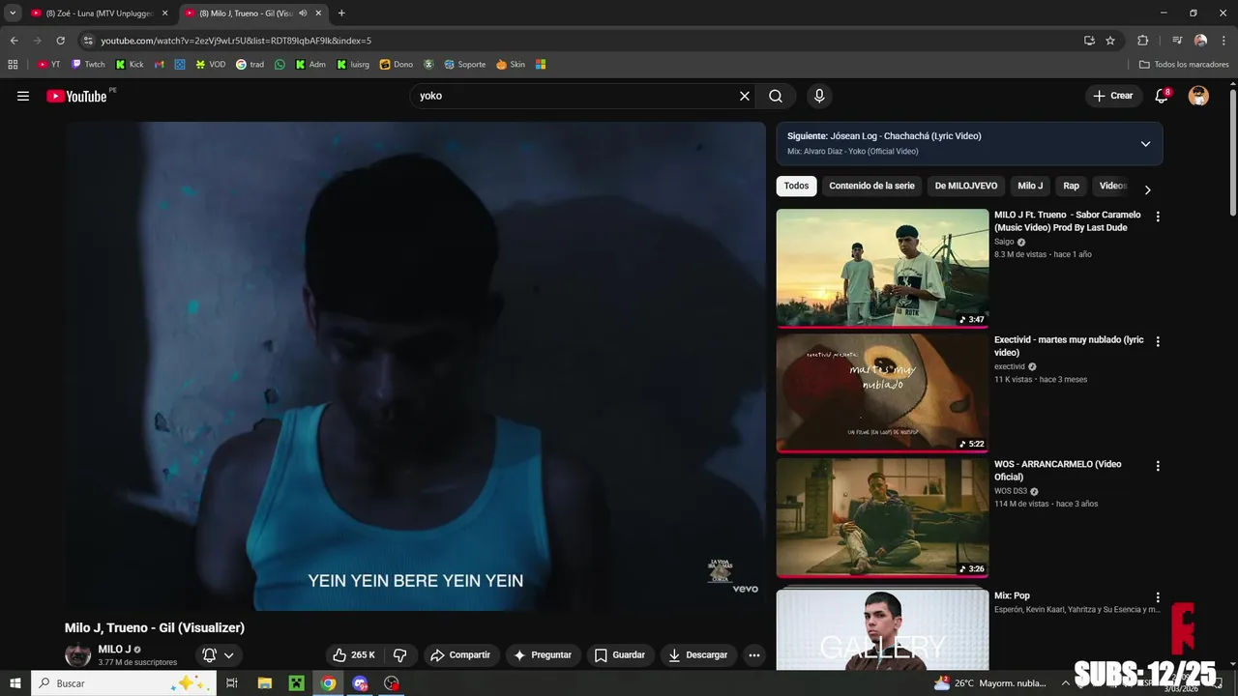This screenshot has width=1238, height=696.
Task: Expand the Siguiente playlist panel
Action: coord(1145,144)
